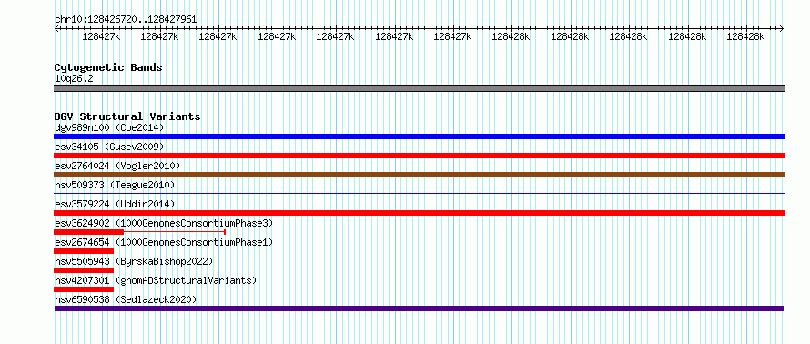Open the esv34105 (Gusev2009) variant label
Screen dimensions: 810x344
pos(109,147)
